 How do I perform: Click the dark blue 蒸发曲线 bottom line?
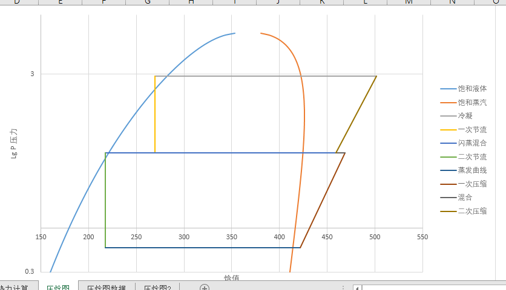[203, 248]
